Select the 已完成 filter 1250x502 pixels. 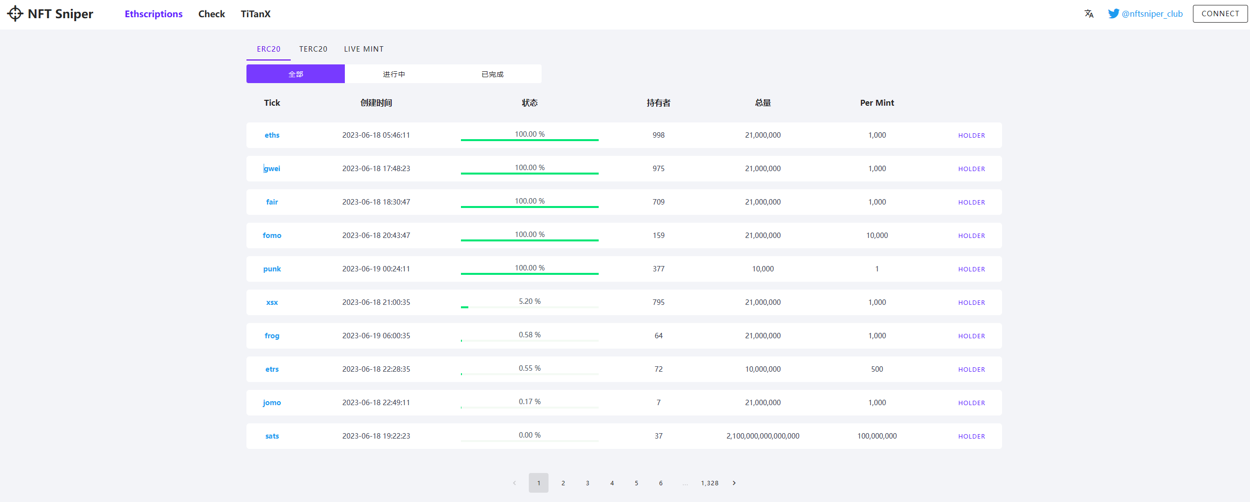pos(492,74)
